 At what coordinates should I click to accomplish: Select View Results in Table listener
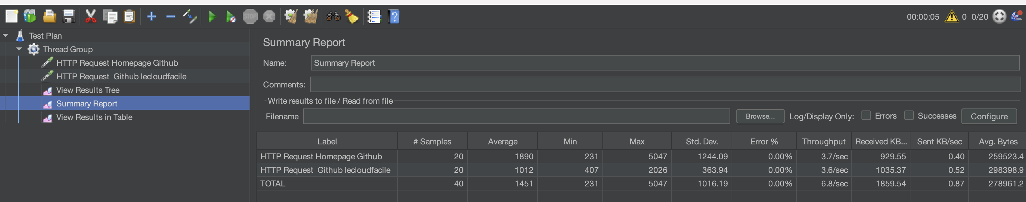[x=94, y=117]
